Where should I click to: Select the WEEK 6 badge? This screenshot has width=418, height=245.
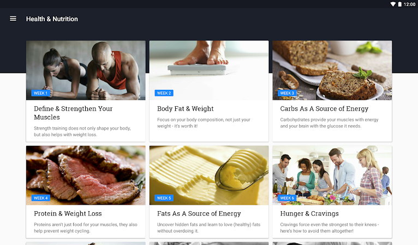pyautogui.click(x=287, y=198)
